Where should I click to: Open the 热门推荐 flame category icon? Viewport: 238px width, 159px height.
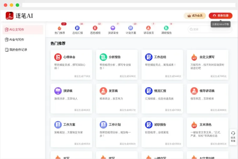[x=59, y=28]
